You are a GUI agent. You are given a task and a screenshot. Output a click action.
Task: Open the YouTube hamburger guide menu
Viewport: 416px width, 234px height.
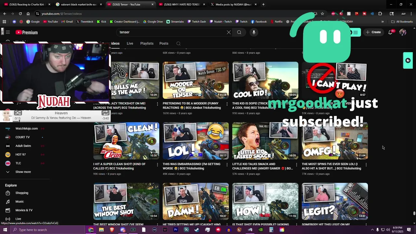pyautogui.click(x=8, y=32)
